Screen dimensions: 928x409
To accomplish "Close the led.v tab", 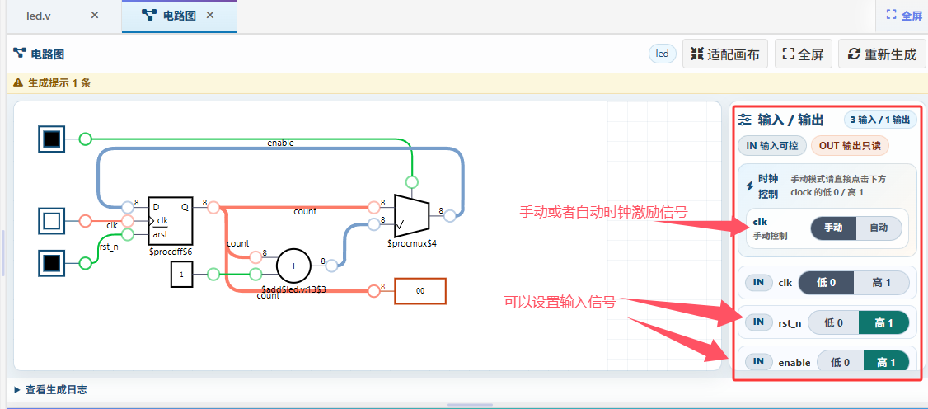I will click(95, 16).
